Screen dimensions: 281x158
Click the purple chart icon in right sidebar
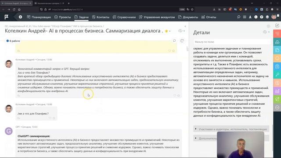tap(277, 91)
